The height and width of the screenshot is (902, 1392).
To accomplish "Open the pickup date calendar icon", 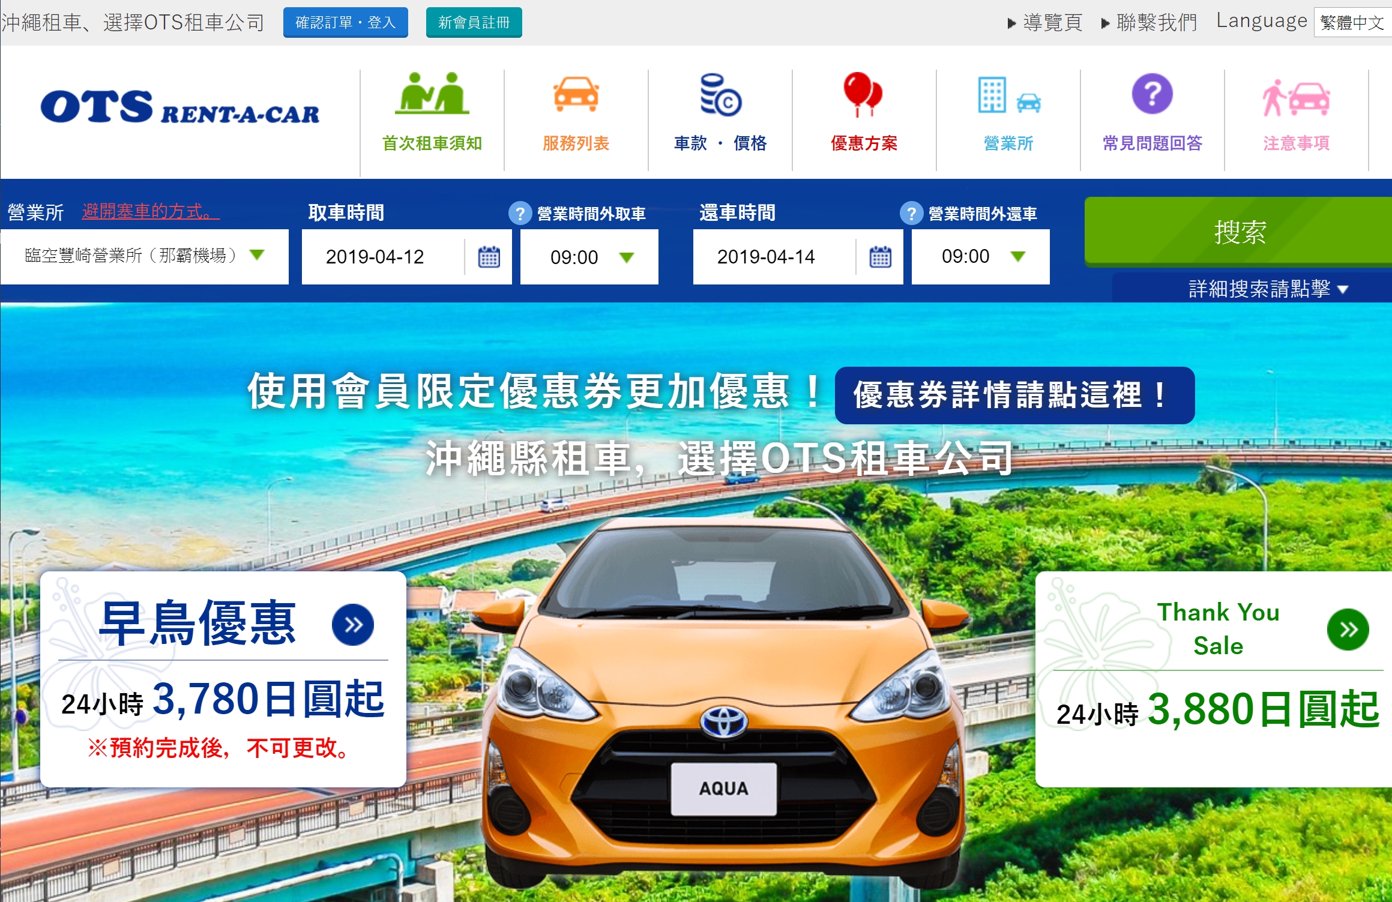I will pyautogui.click(x=489, y=257).
